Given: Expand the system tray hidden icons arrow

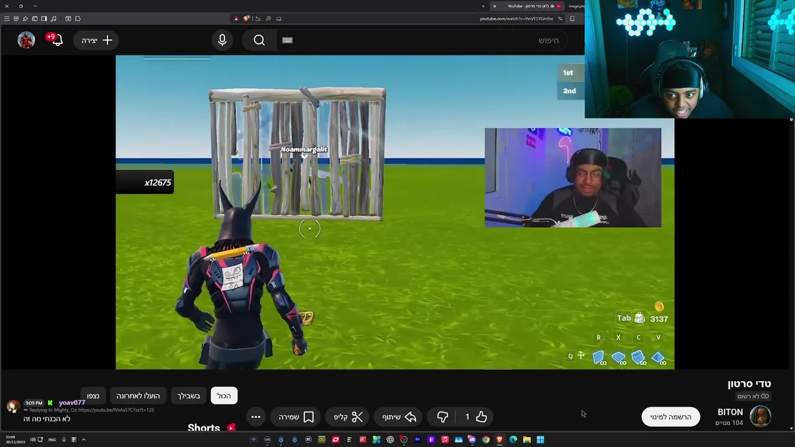Looking at the screenshot, I should [x=83, y=440].
